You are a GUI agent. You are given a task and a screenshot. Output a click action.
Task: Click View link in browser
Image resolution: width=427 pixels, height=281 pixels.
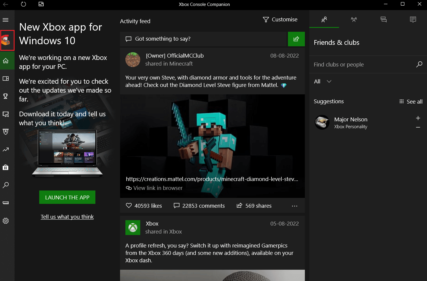tap(154, 188)
